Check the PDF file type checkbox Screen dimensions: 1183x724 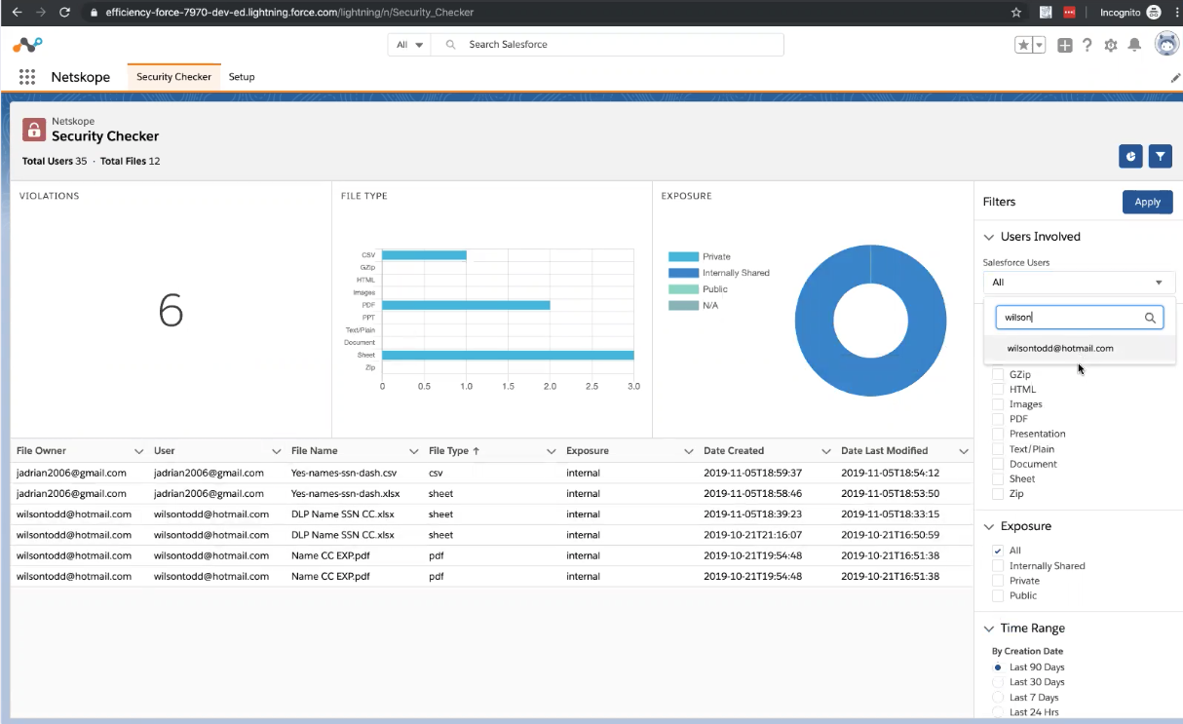(998, 419)
